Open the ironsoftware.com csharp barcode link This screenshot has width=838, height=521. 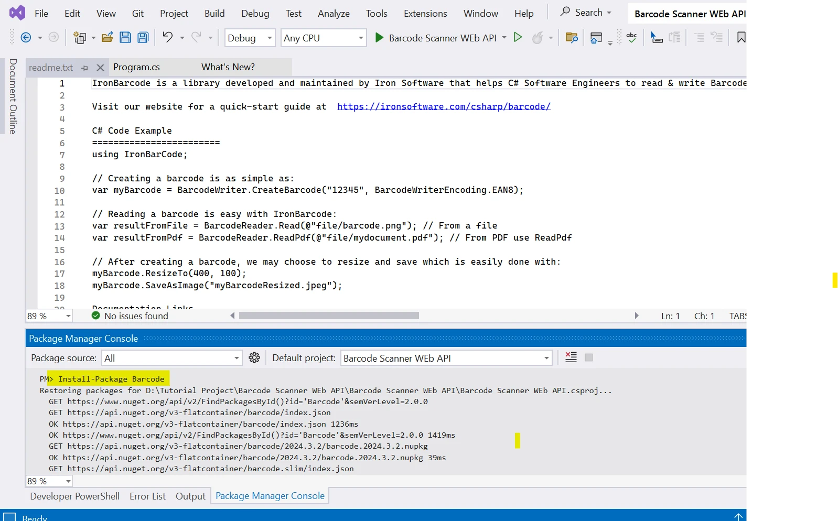pyautogui.click(x=444, y=106)
